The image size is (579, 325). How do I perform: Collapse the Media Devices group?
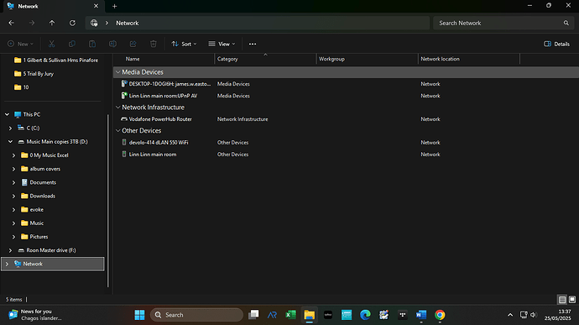tap(117, 72)
